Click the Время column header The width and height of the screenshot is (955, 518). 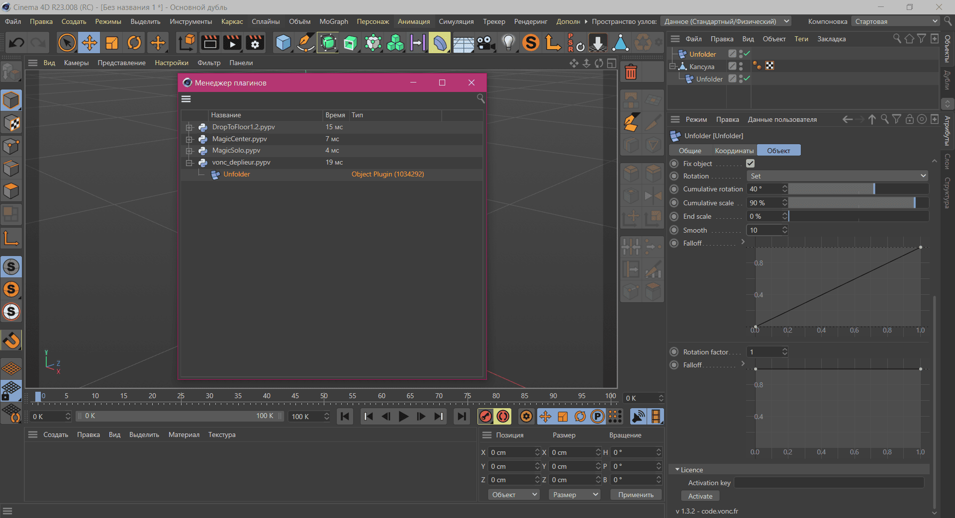[x=335, y=115]
